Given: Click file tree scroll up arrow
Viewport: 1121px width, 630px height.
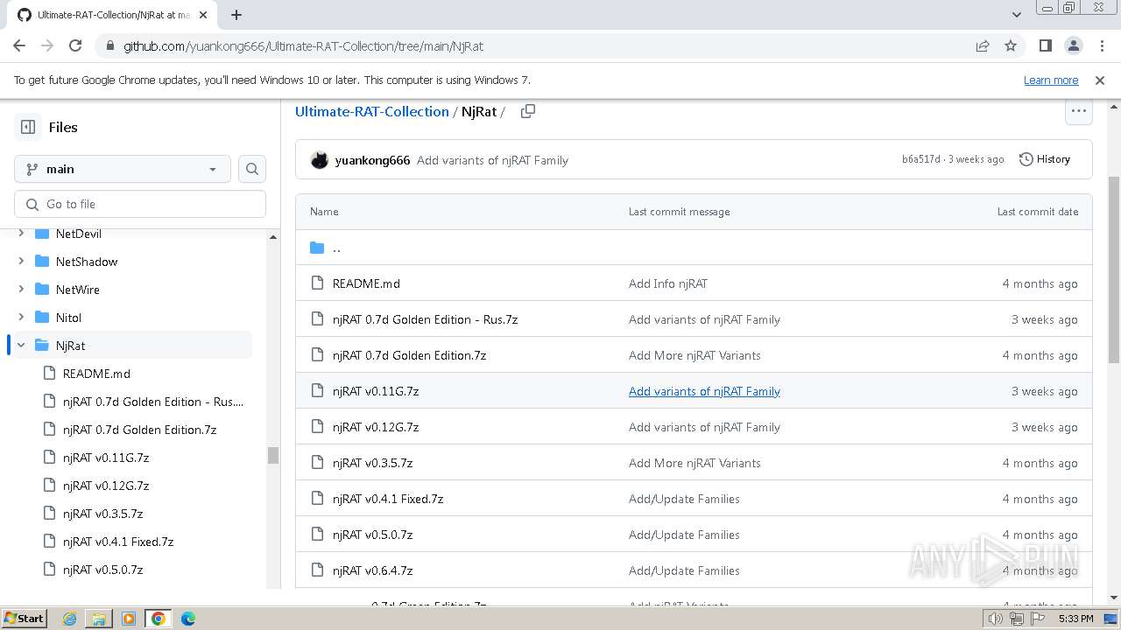Looking at the screenshot, I should click(x=273, y=237).
